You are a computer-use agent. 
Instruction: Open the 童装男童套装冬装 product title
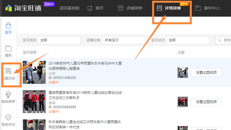click(85, 93)
